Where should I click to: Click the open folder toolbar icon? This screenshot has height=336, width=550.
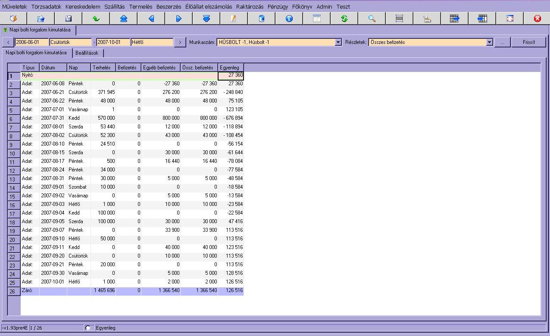41,19
